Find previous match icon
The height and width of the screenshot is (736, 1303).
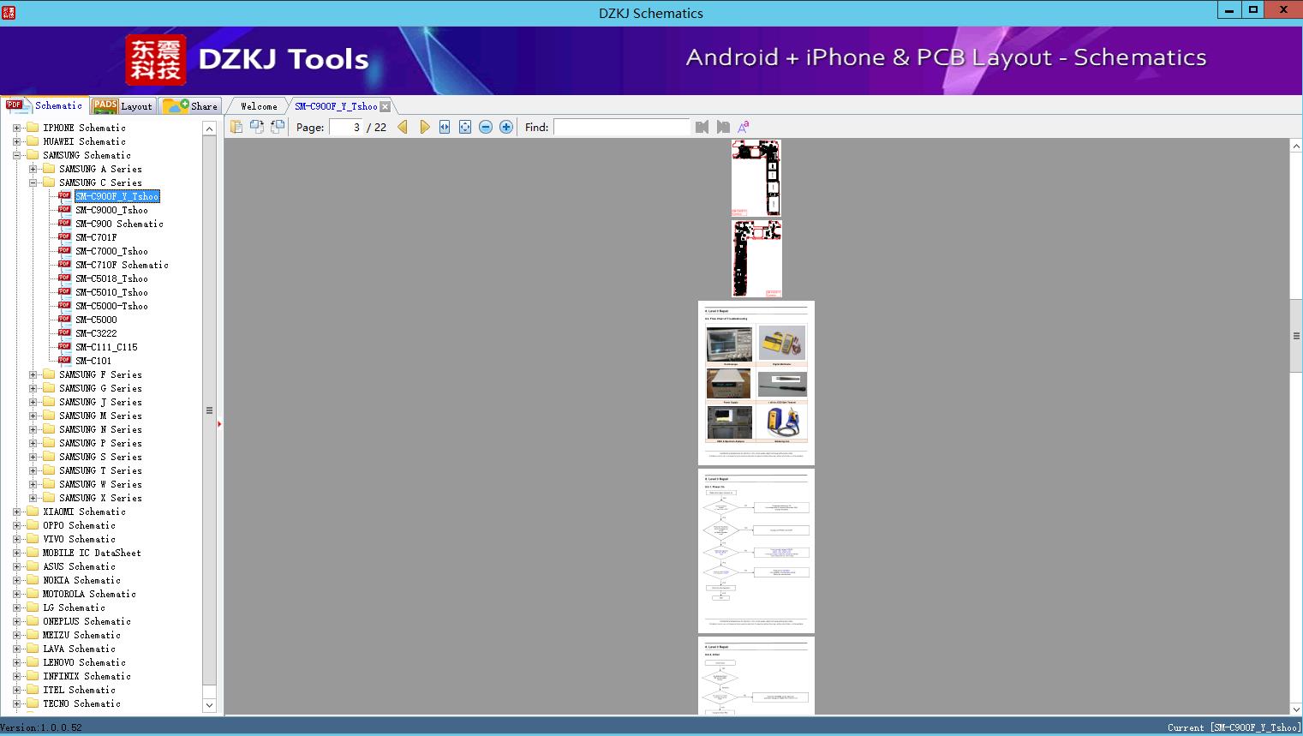click(702, 127)
